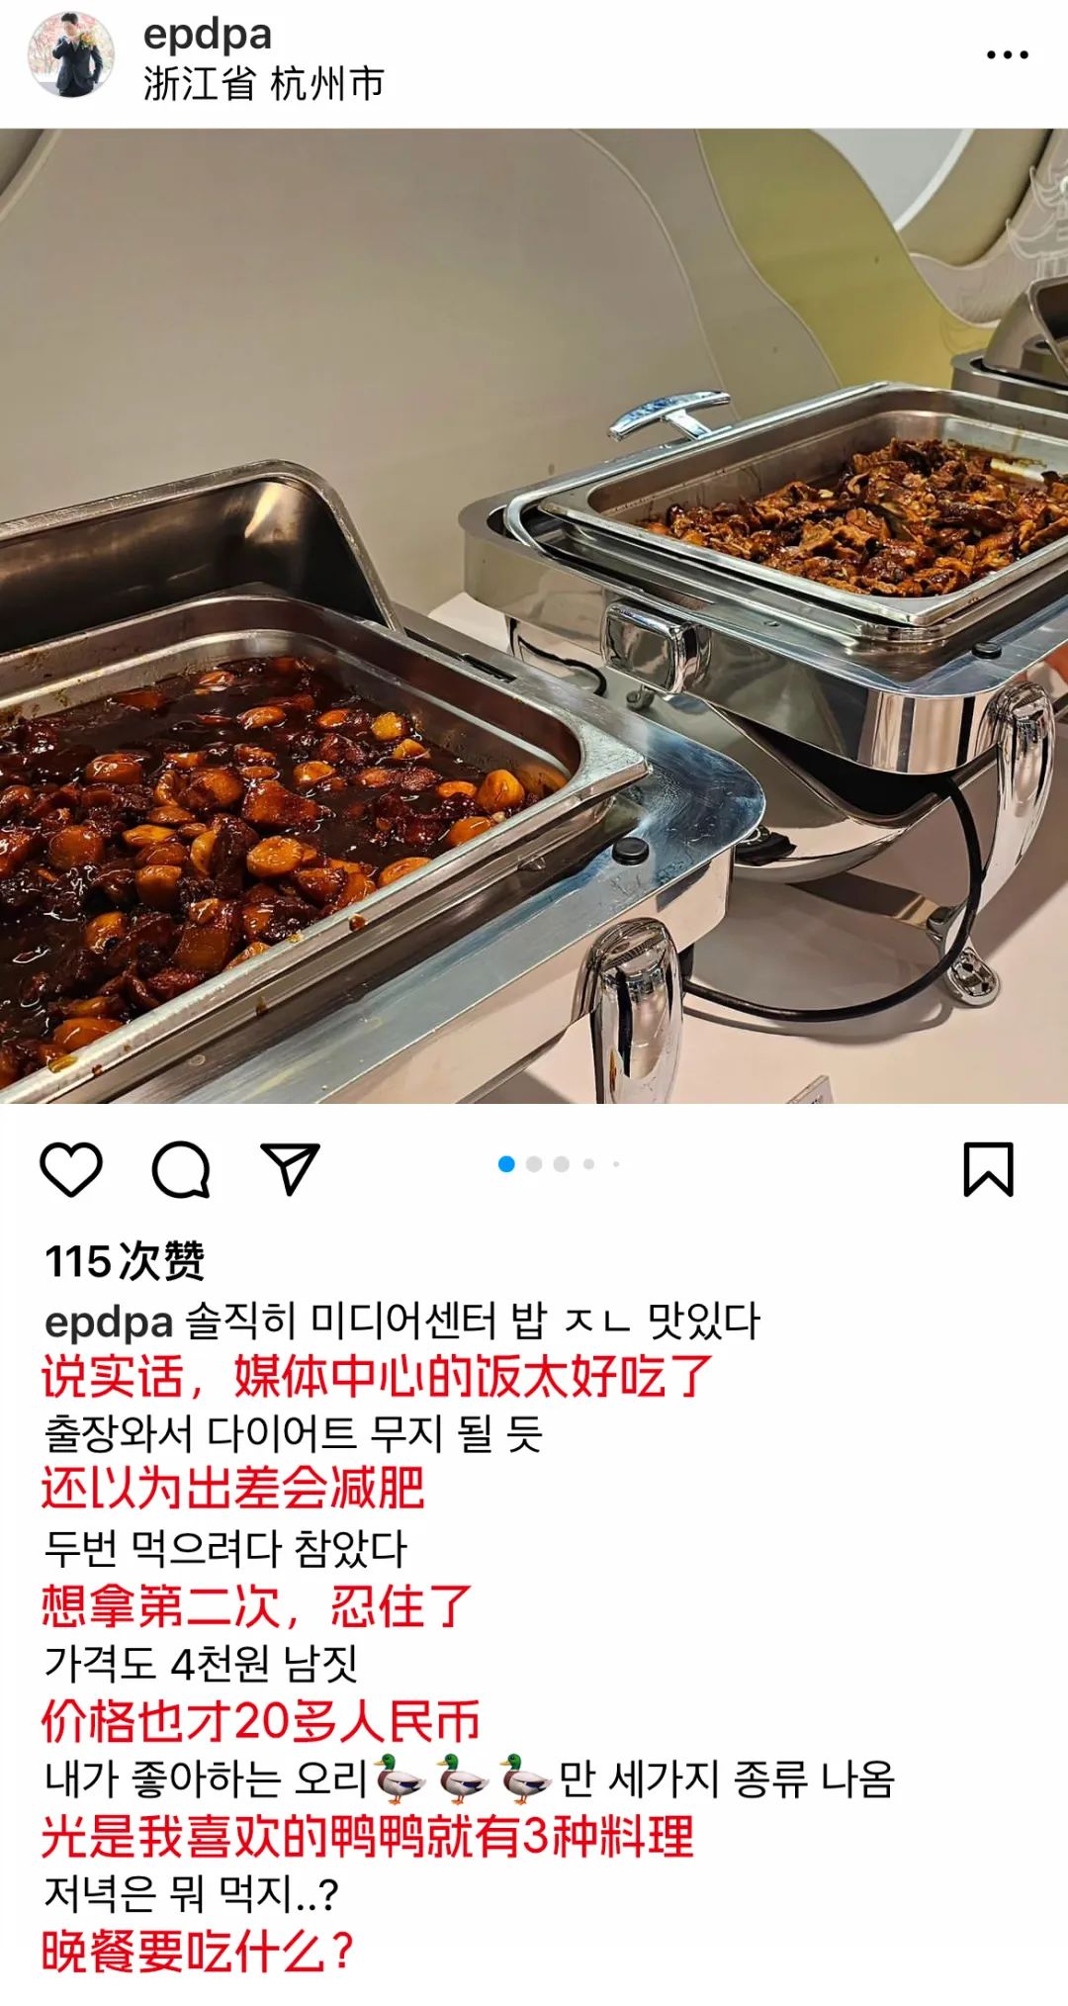Tap the fourth small carousel dot
The width and height of the screenshot is (1068, 2006).
[588, 1164]
